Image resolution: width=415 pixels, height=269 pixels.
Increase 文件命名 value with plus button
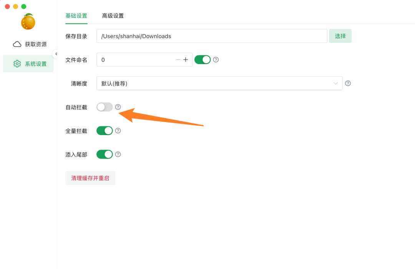tap(186, 59)
